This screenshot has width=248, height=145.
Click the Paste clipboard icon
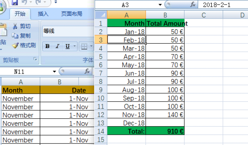point(3,32)
